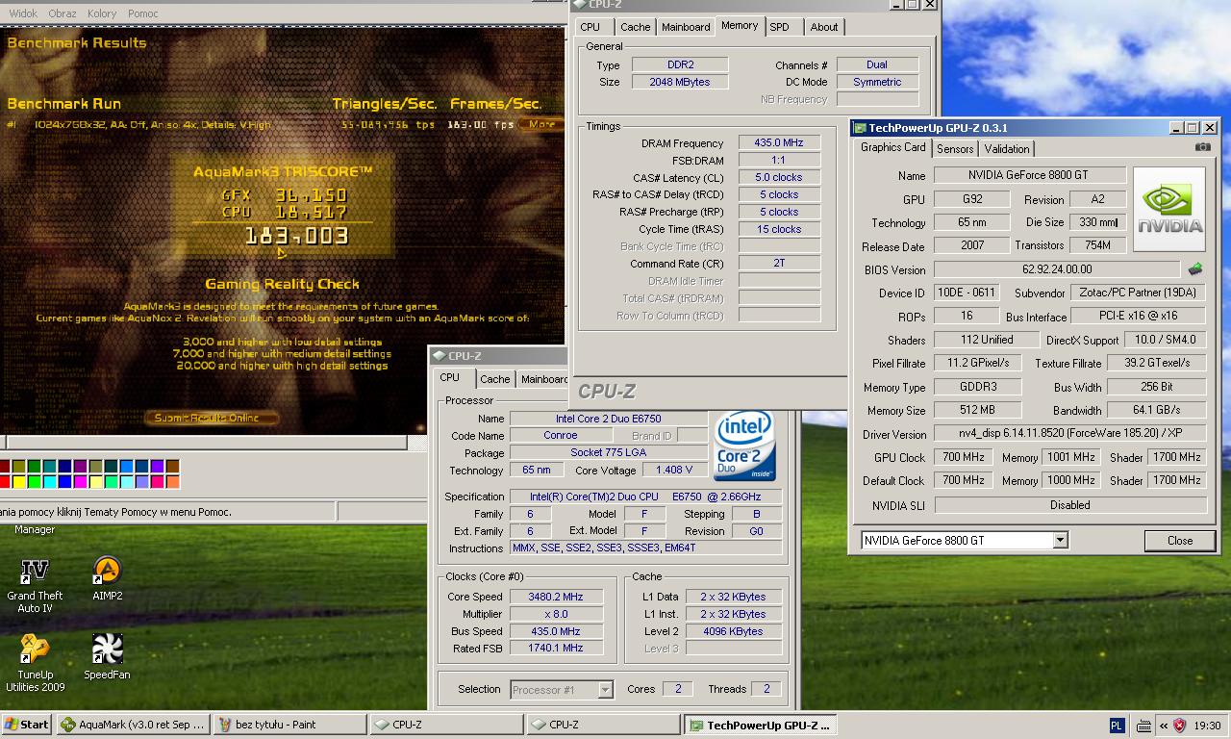Open Grand Theft Auto IV desktop icon
Image resolution: width=1231 pixels, height=739 pixels.
(x=35, y=584)
